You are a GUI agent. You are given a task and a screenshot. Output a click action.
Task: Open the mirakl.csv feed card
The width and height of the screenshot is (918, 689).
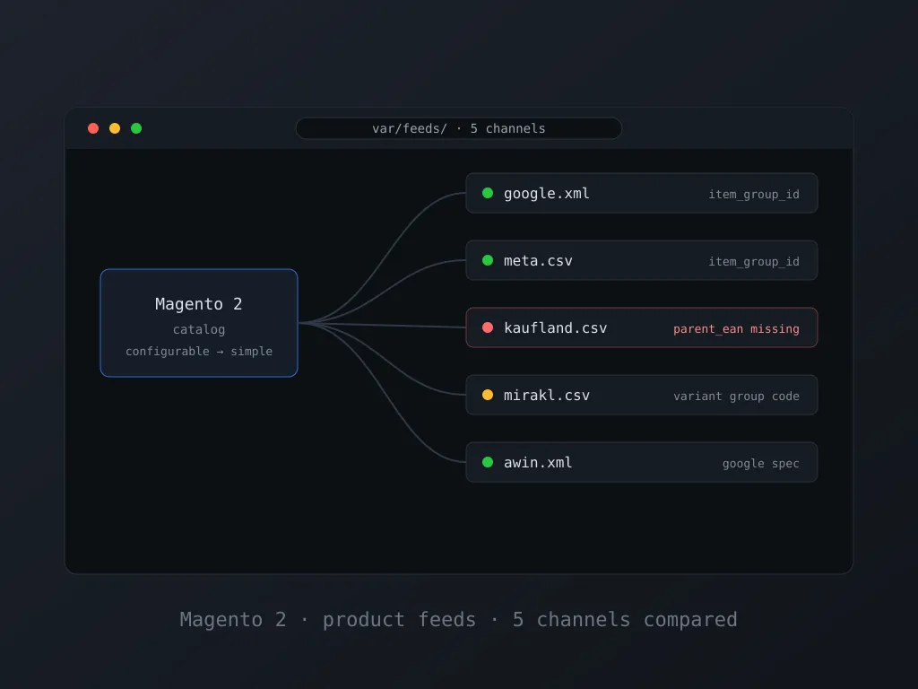coord(642,396)
